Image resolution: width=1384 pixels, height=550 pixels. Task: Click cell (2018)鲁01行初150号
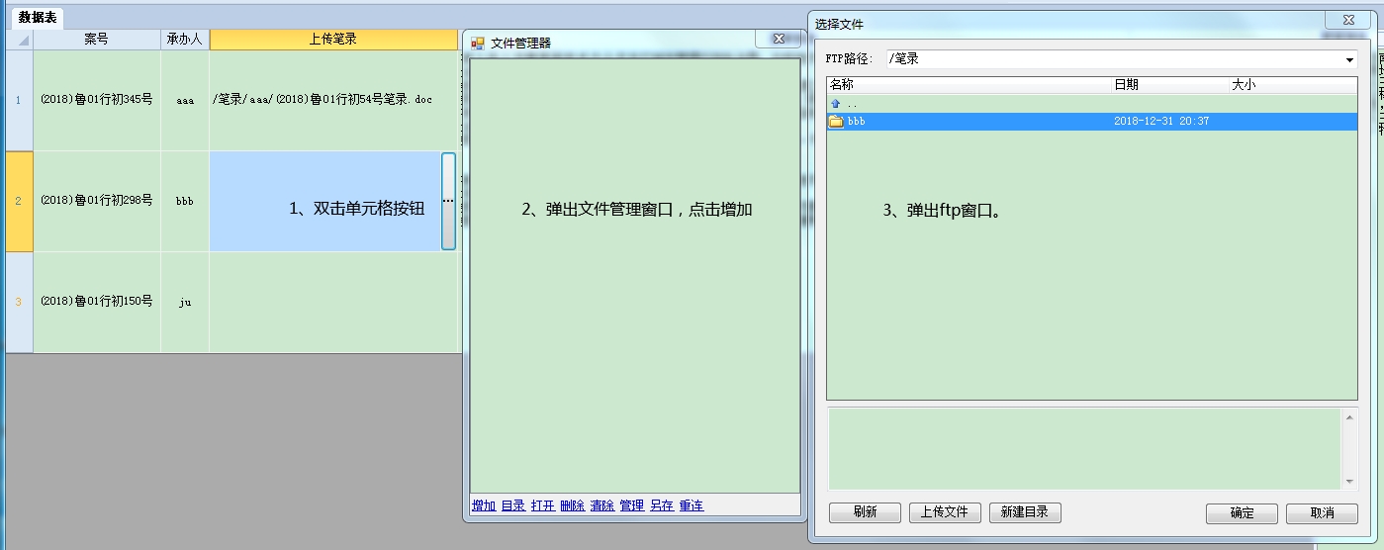pos(97,302)
